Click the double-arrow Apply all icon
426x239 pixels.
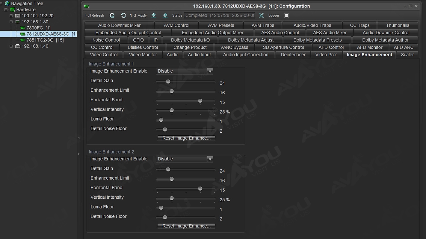coord(165,15)
